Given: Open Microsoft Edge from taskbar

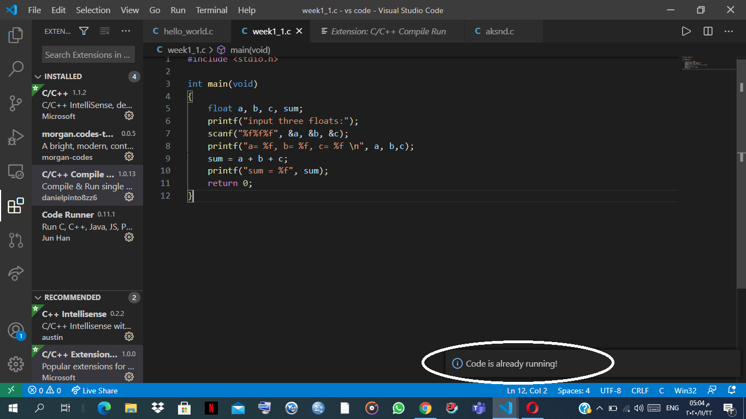Looking at the screenshot, I should point(104,408).
